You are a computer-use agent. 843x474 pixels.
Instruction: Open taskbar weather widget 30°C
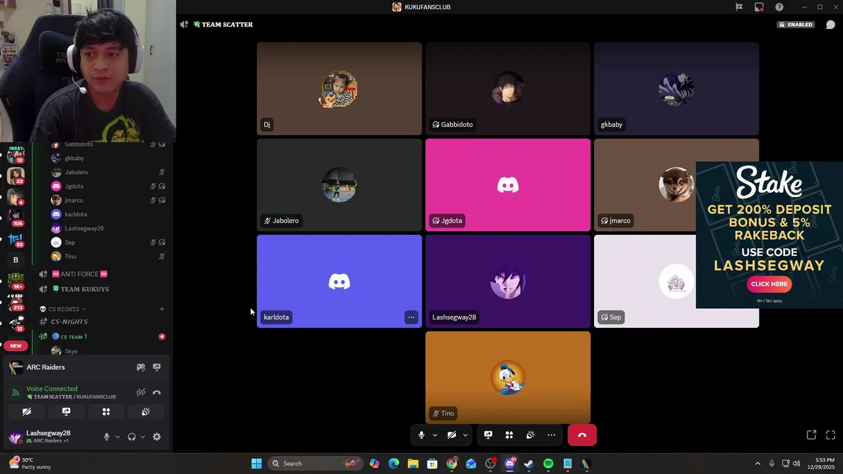coord(30,463)
